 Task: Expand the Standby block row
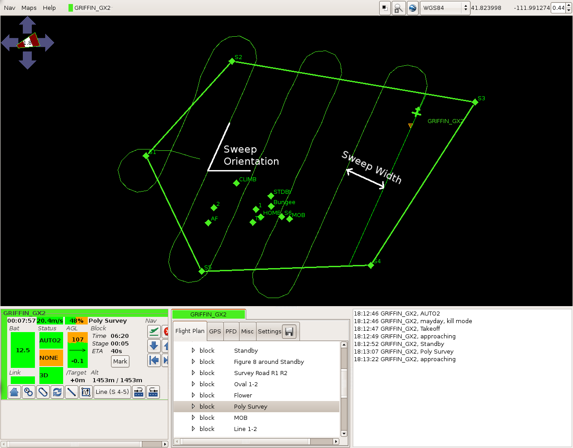click(193, 350)
